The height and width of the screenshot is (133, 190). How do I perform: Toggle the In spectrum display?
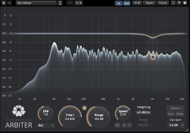[x=119, y=3]
